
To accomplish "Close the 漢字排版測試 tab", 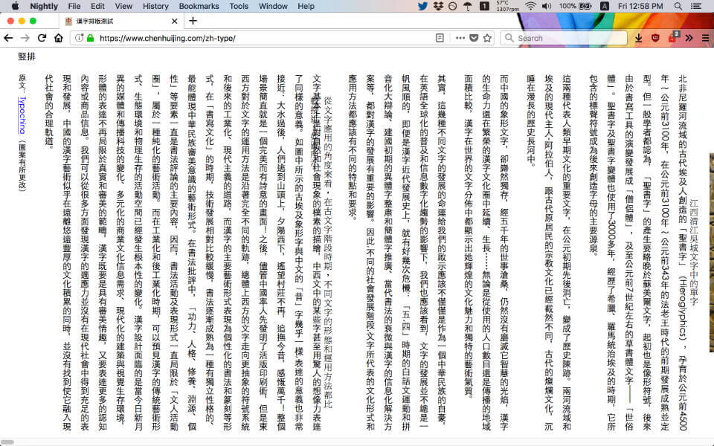I will pyautogui.click(x=174, y=22).
